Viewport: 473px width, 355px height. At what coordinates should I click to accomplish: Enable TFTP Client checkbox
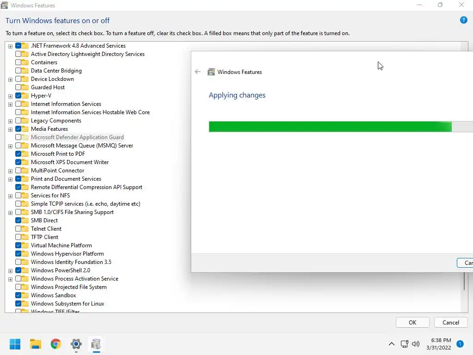(18, 237)
